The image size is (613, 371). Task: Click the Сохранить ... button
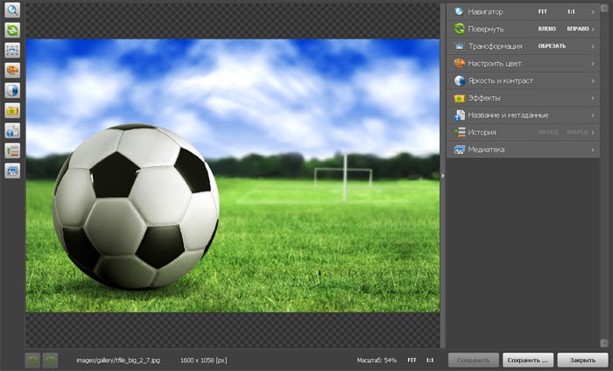tap(528, 360)
